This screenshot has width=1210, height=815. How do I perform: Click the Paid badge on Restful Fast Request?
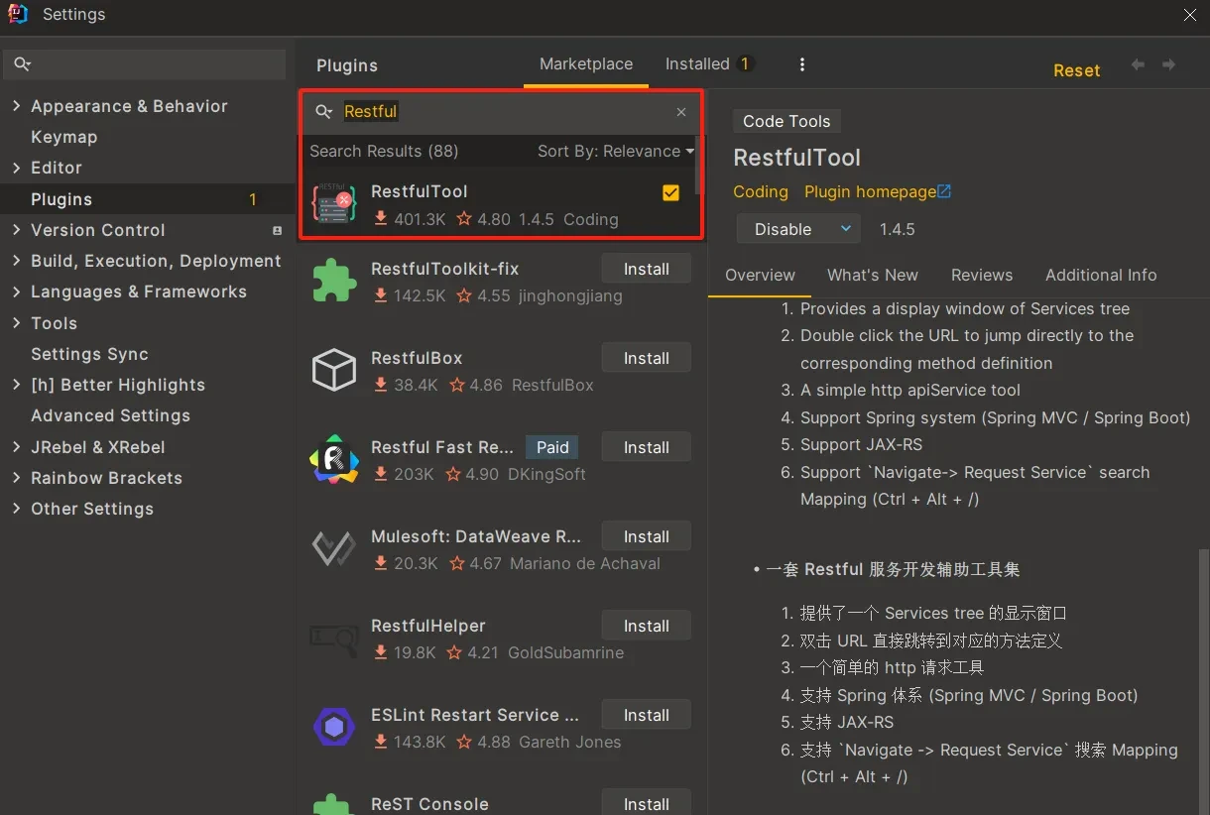coord(552,447)
